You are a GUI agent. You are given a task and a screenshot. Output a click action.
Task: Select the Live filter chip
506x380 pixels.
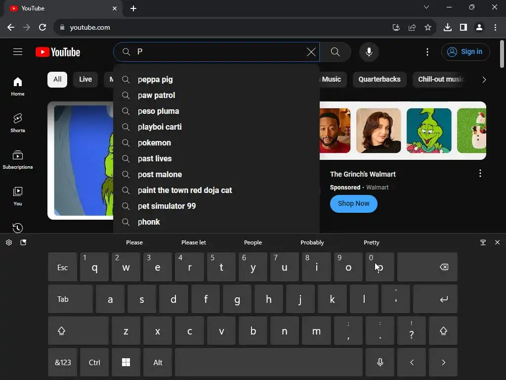coord(85,80)
